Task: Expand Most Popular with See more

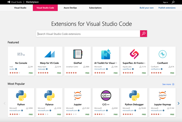Action: tap(168, 84)
